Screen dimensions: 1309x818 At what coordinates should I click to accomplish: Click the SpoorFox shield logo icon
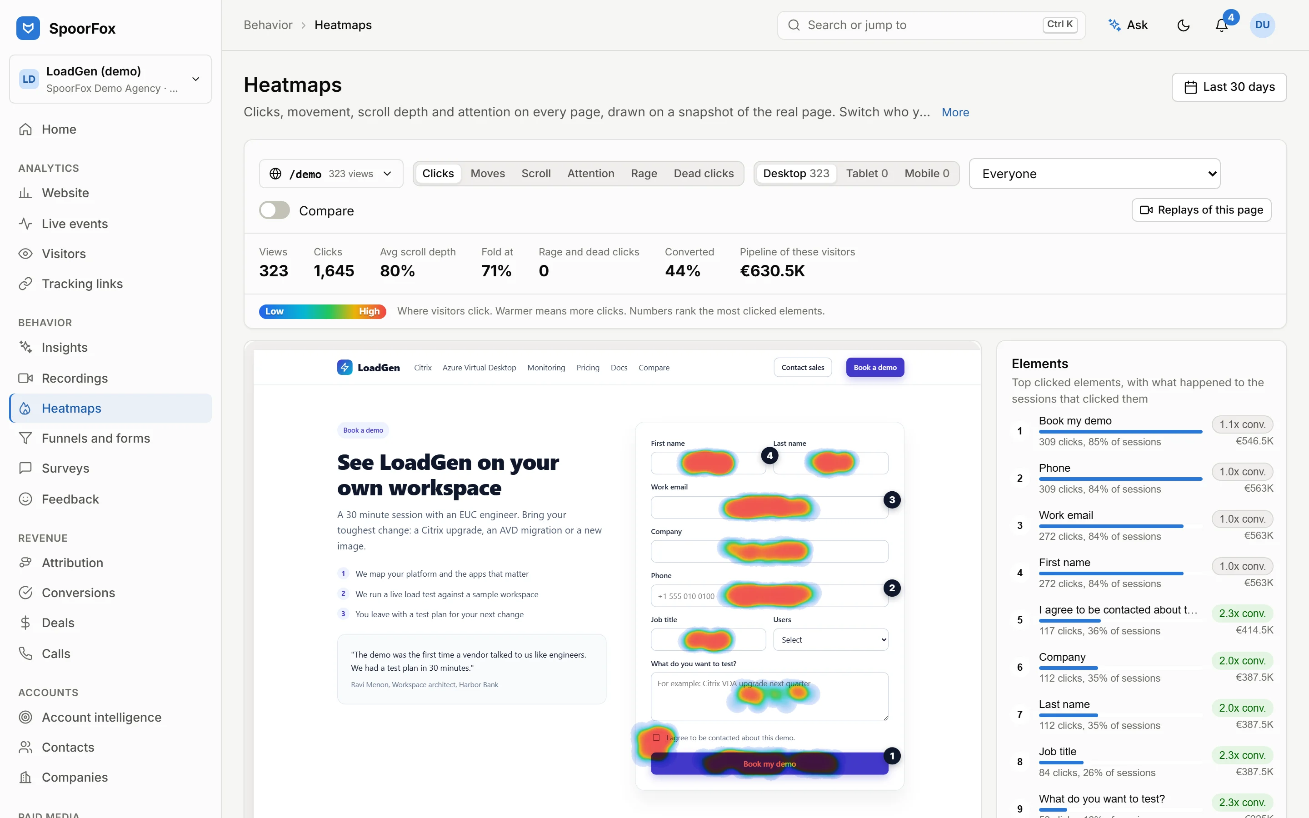coord(28,28)
